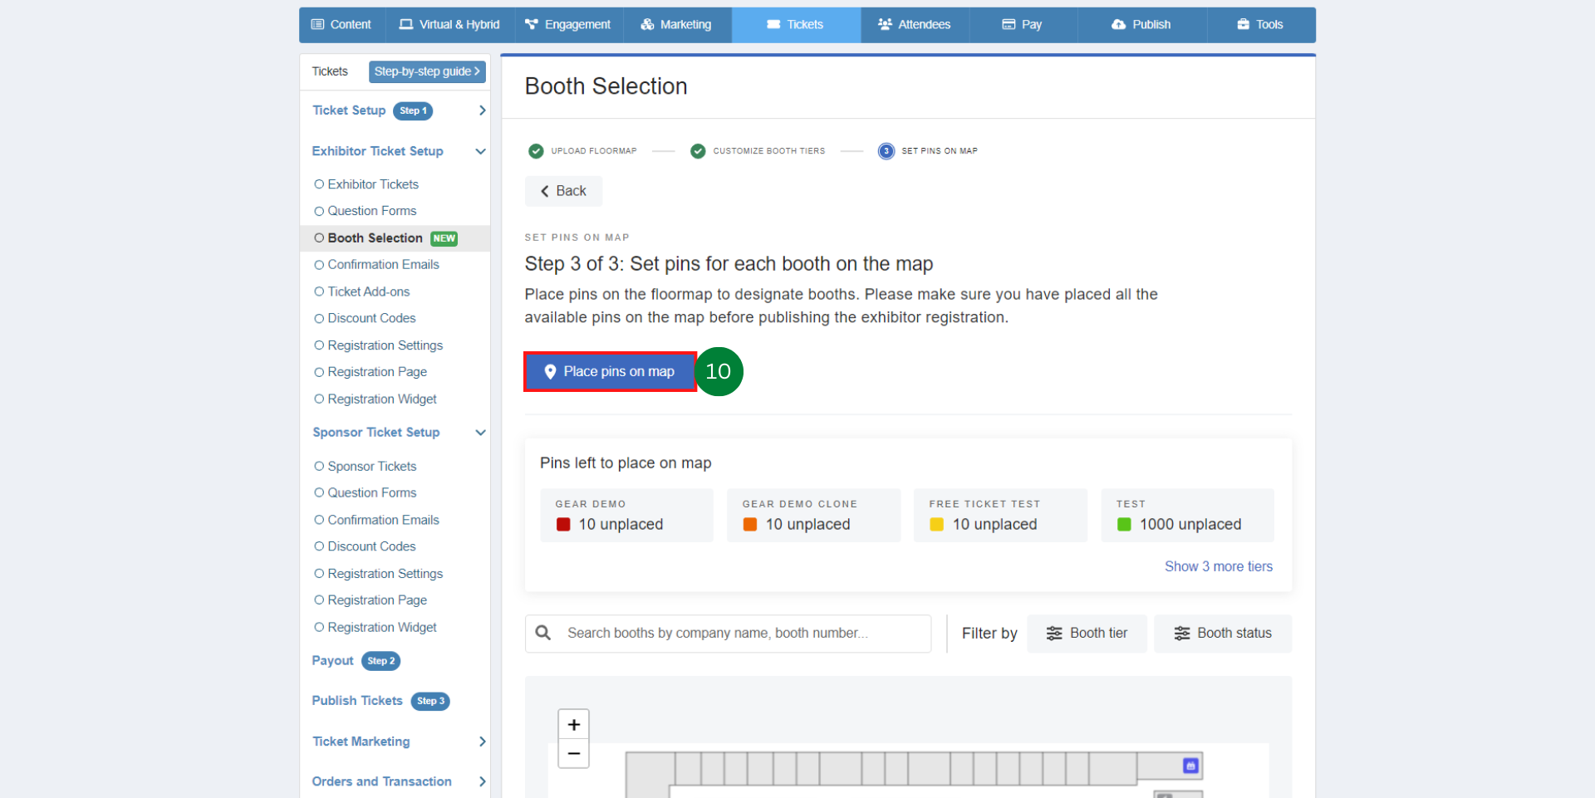
Task: Select Exhibitor Tickets in the sidebar
Action: [372, 184]
